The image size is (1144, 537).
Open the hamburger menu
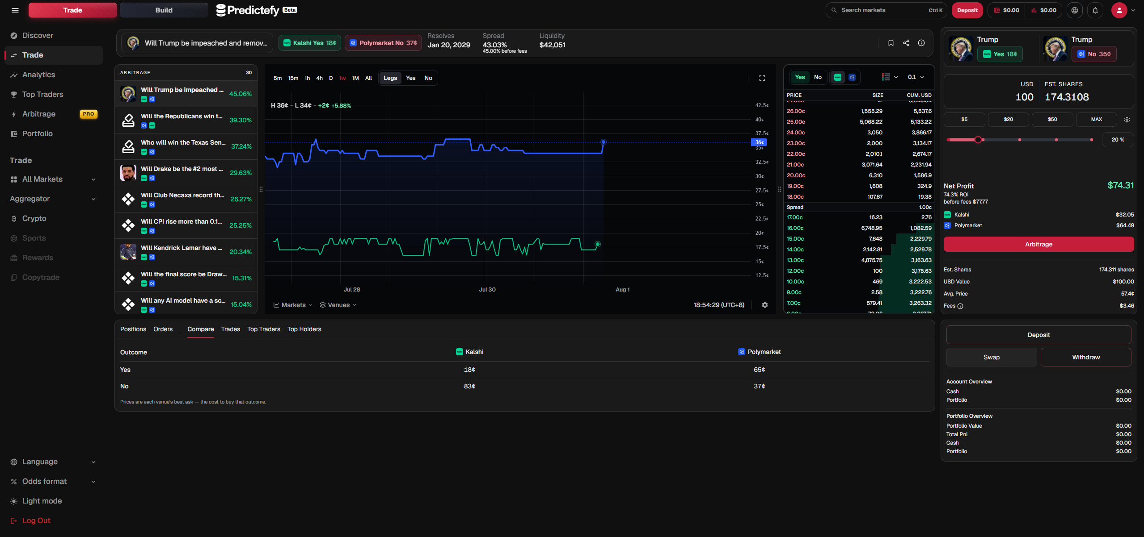[15, 10]
